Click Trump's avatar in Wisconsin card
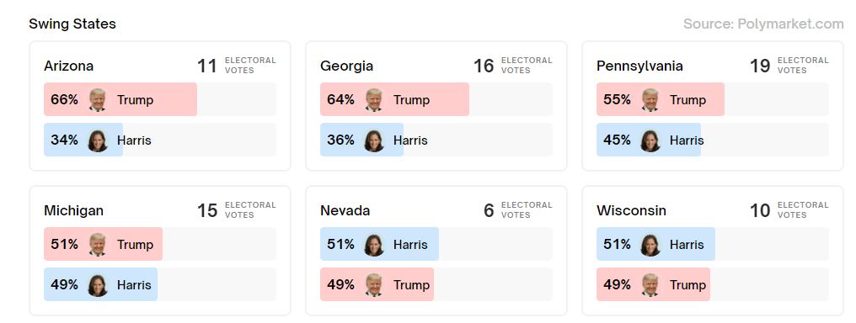Screen dimensions: 856x323 (650, 285)
